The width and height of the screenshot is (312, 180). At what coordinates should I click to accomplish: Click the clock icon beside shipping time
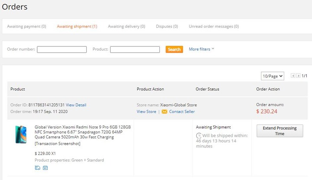tap(198, 136)
